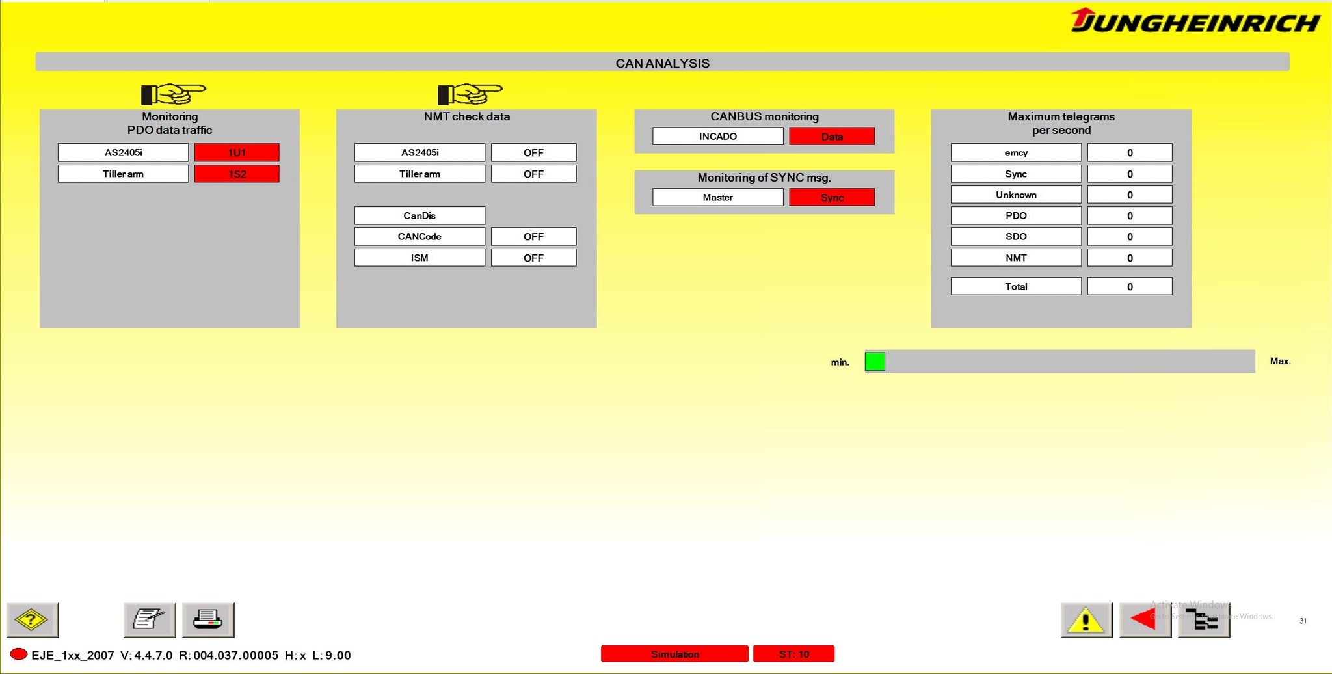1332x674 pixels.
Task: Click the CanDis label field
Action: point(420,215)
